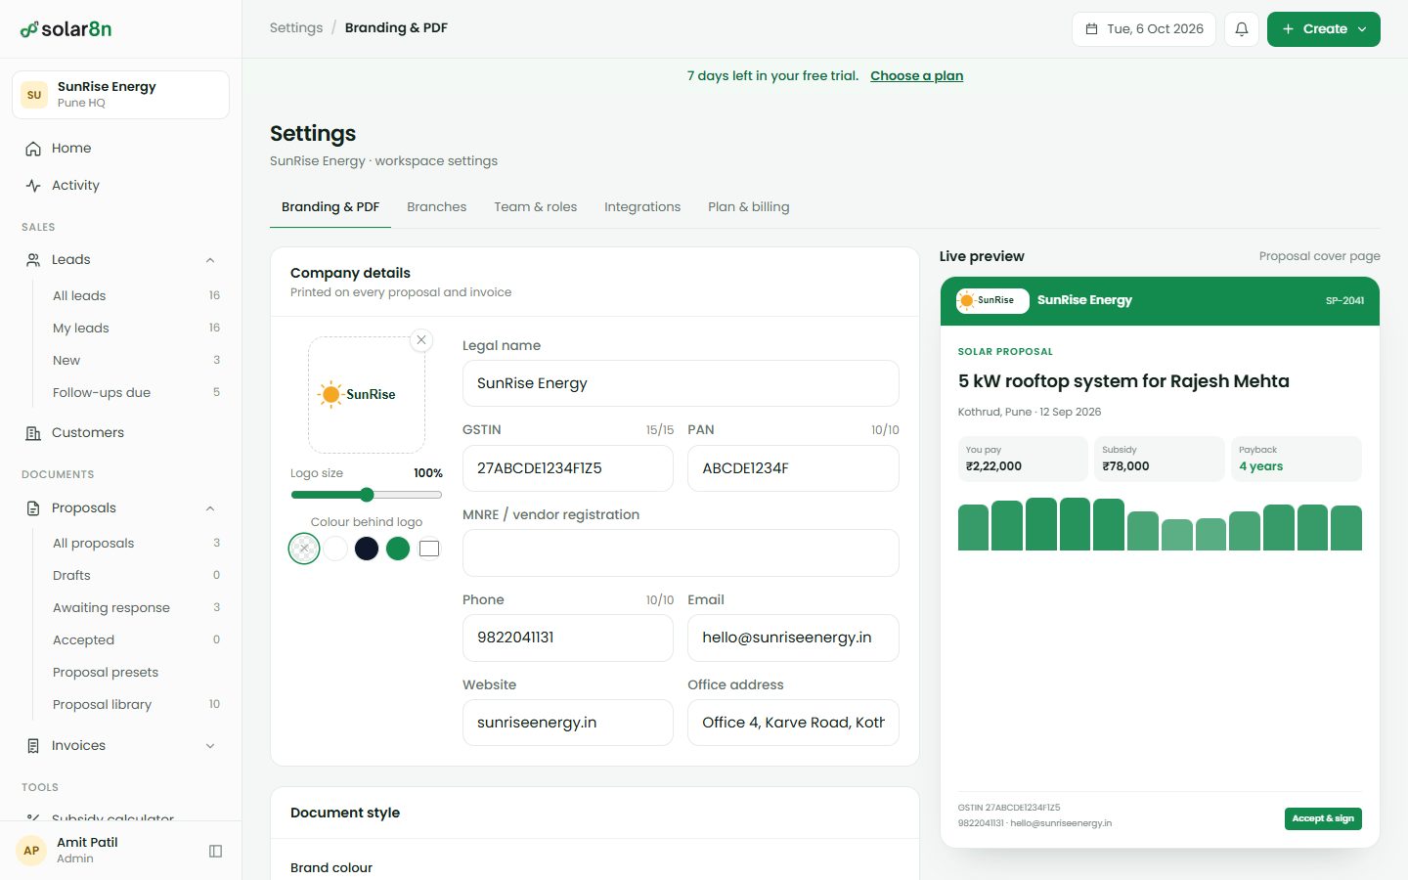Viewport: 1408px width, 880px height.
Task: Expand the Invoices section
Action: [x=210, y=746]
